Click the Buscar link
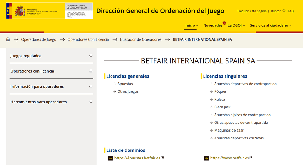 pos(276,11)
